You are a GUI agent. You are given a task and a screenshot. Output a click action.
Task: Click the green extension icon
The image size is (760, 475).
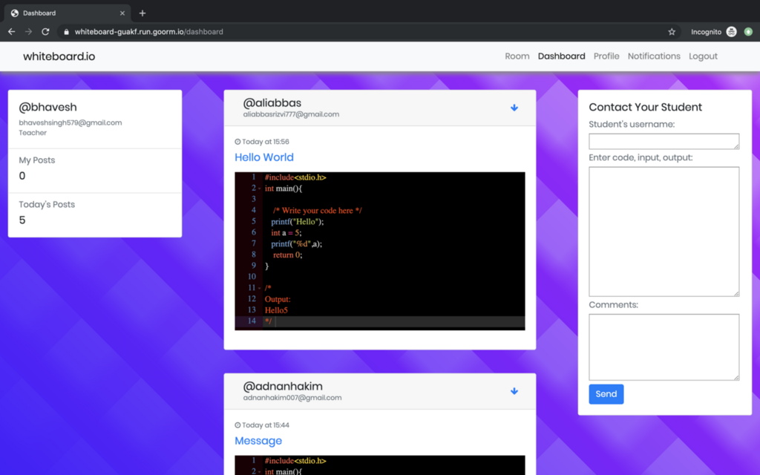748,31
